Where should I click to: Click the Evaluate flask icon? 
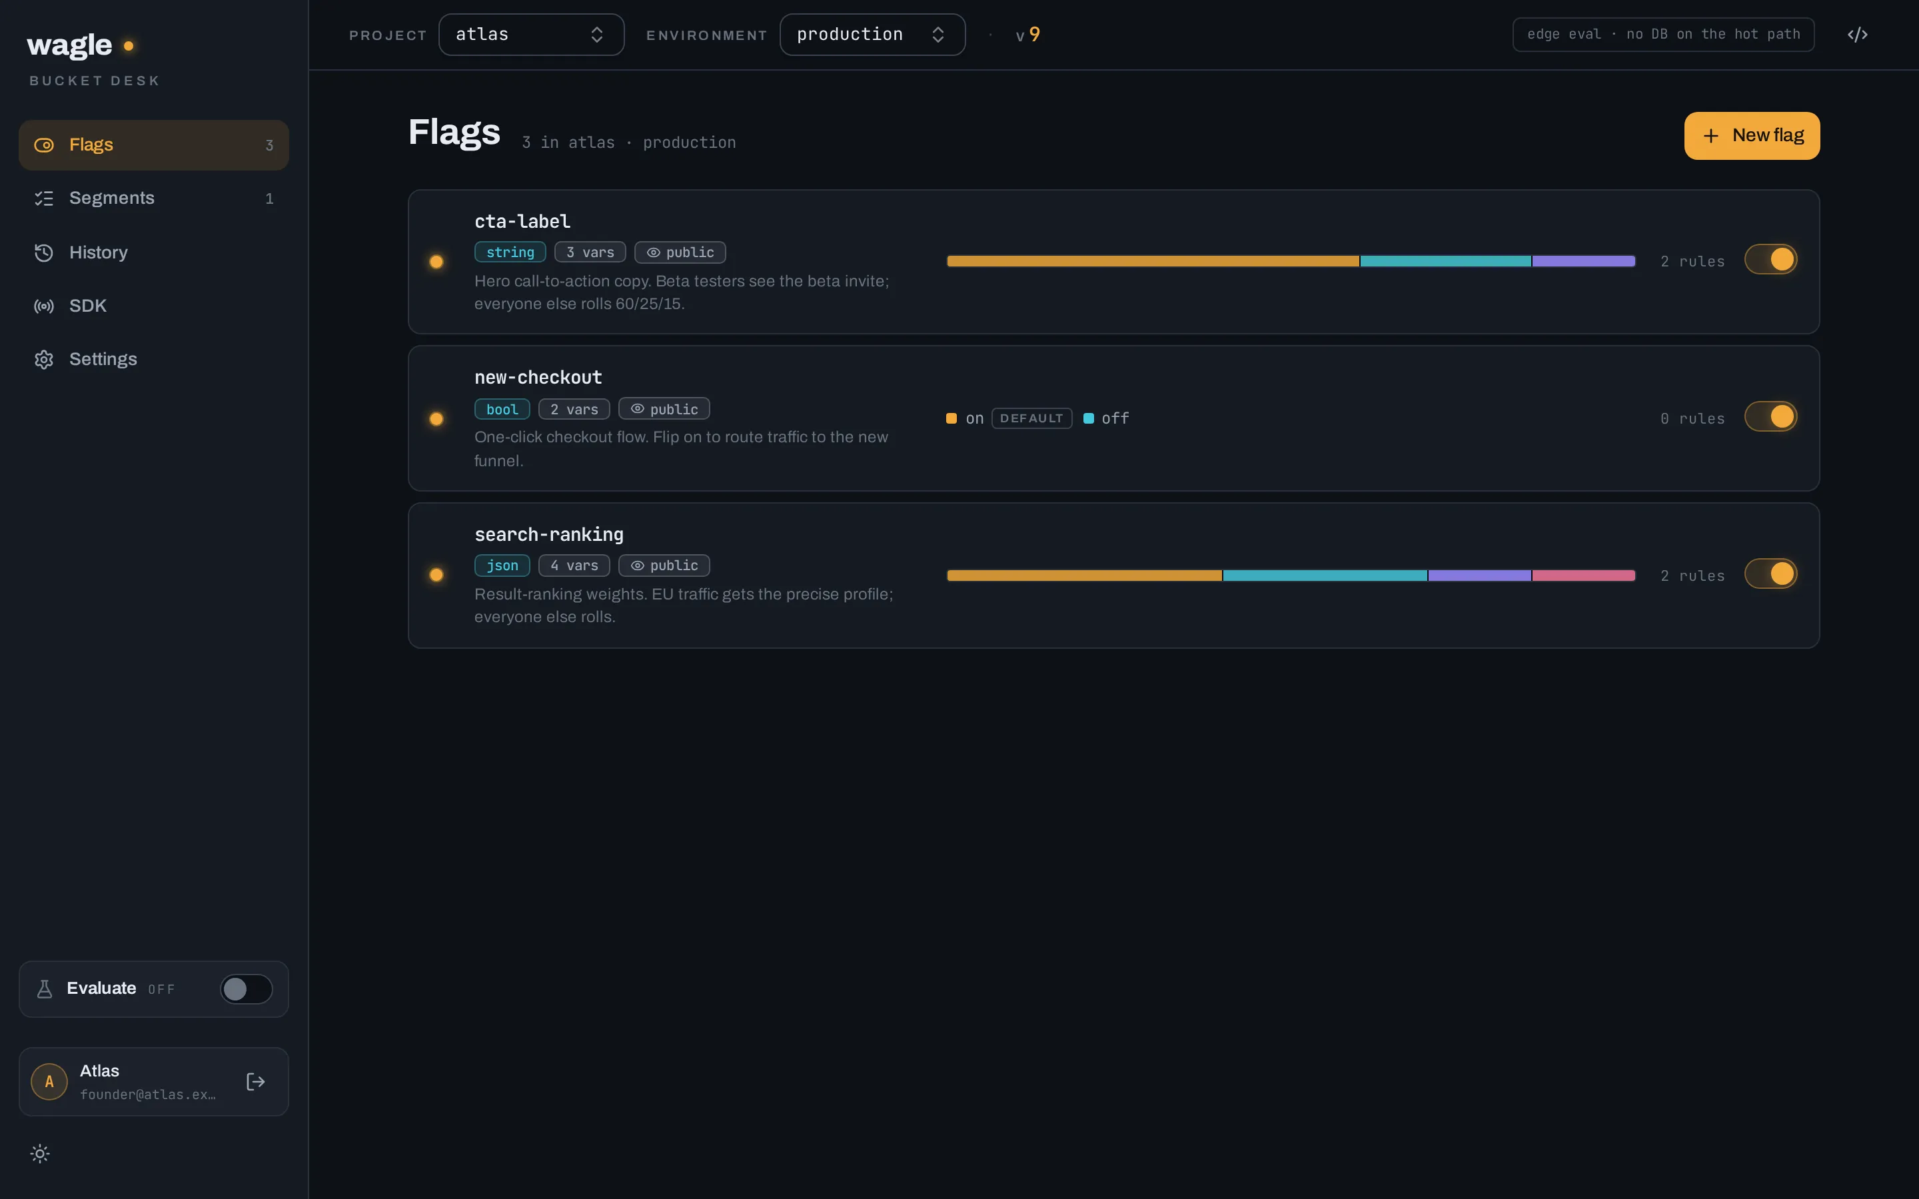tap(45, 989)
